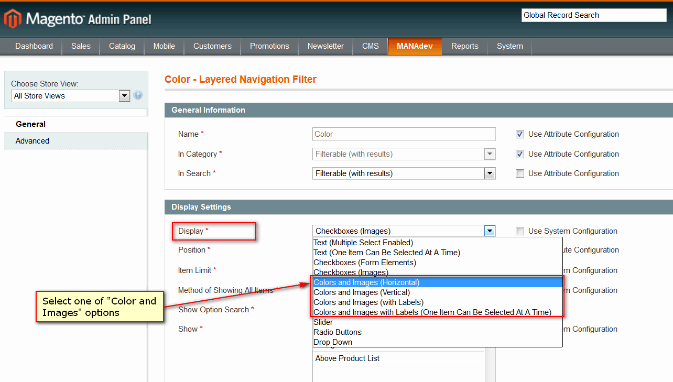Open the Promotions menu
Image resolution: width=673 pixels, height=382 pixels.
click(269, 46)
